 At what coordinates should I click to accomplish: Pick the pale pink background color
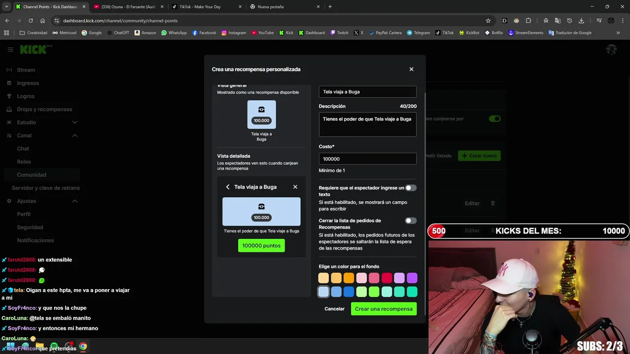361,278
